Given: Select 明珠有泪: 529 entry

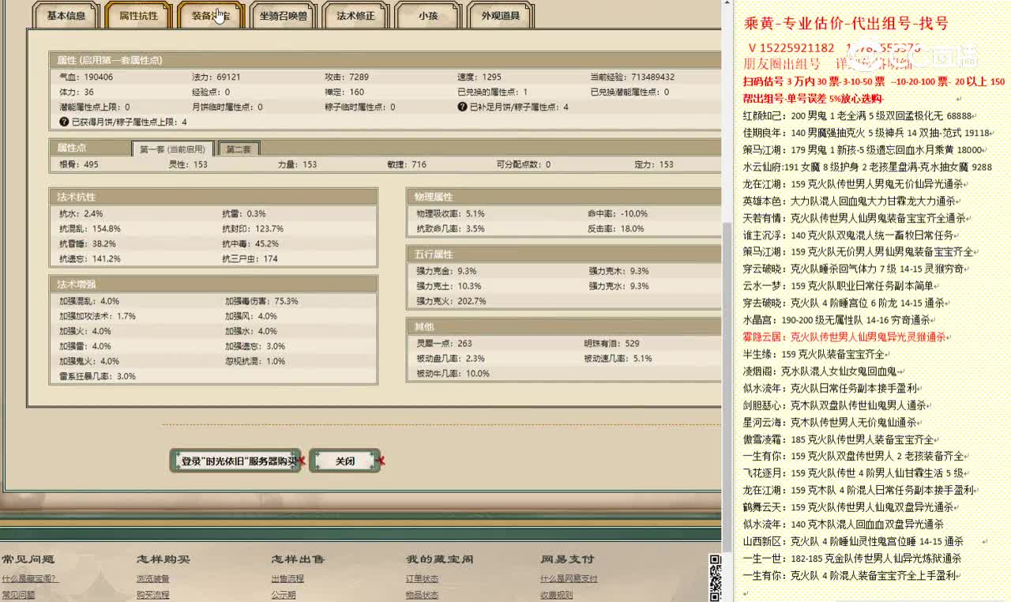Looking at the screenshot, I should click(x=612, y=344).
